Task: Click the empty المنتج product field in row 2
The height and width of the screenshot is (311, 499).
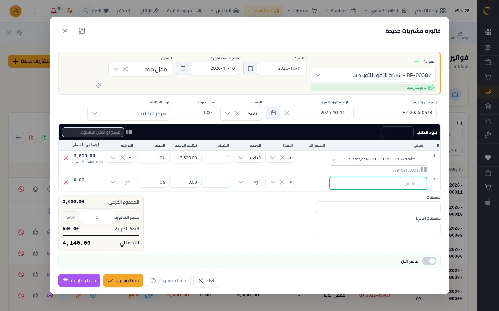Action: click(x=378, y=183)
